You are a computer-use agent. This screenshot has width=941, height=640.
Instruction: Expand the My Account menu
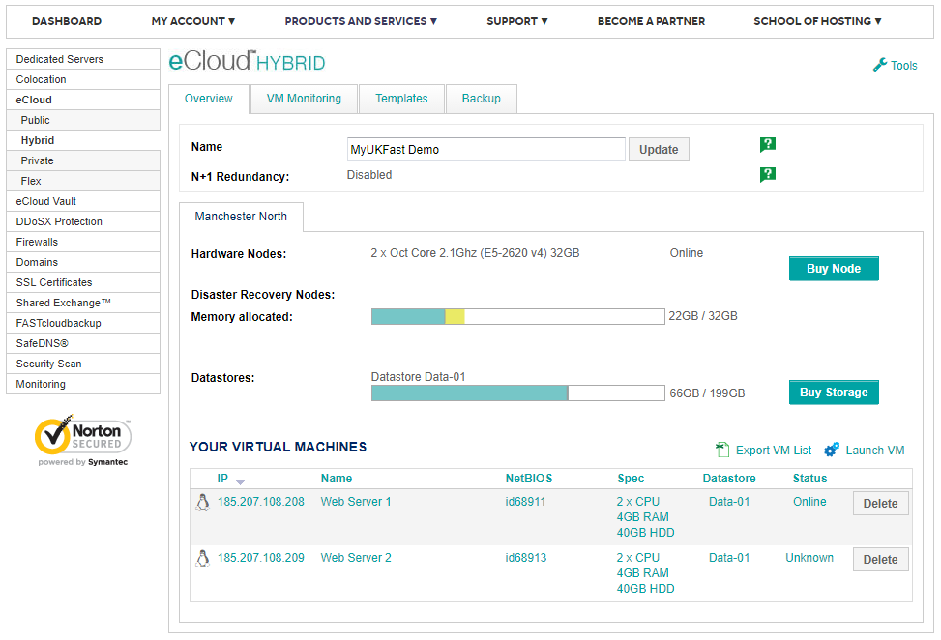[192, 21]
